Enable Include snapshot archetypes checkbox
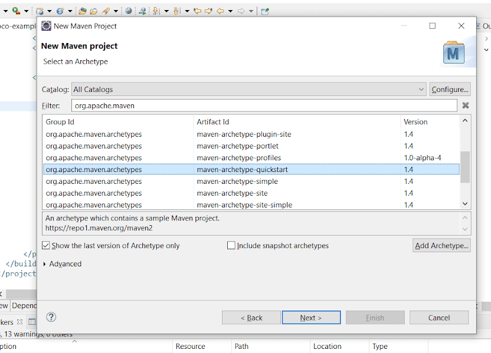The image size is (491, 353). coord(231,245)
